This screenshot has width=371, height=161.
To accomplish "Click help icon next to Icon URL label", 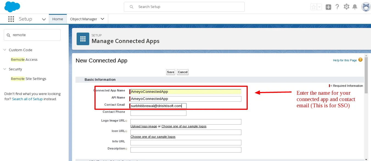I will [126, 131].
